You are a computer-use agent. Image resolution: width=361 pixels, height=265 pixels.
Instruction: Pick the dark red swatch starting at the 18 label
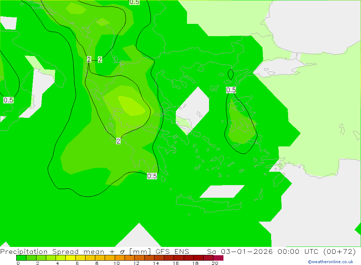click(x=199, y=258)
